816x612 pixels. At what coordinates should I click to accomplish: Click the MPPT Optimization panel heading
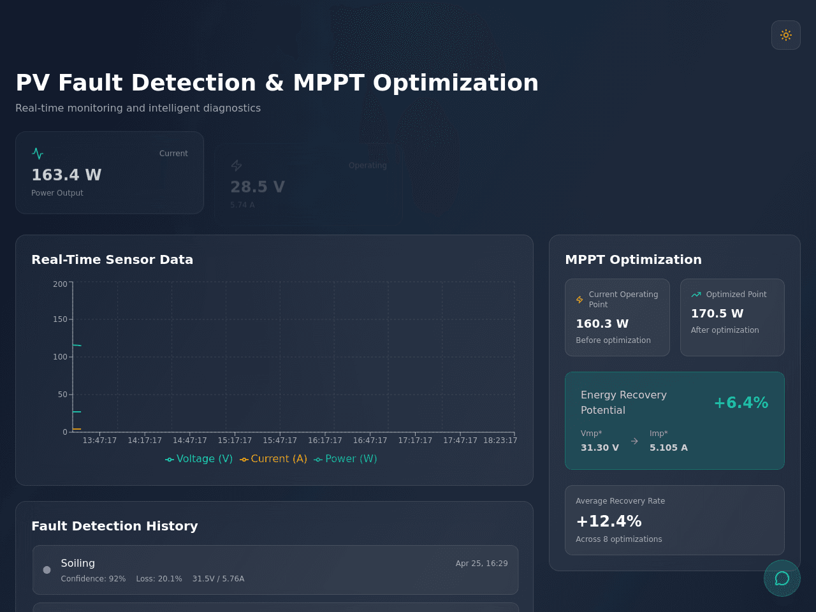[x=633, y=259]
